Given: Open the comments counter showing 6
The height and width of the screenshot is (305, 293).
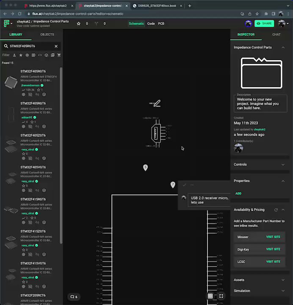Looking at the screenshot, I should [74, 297].
